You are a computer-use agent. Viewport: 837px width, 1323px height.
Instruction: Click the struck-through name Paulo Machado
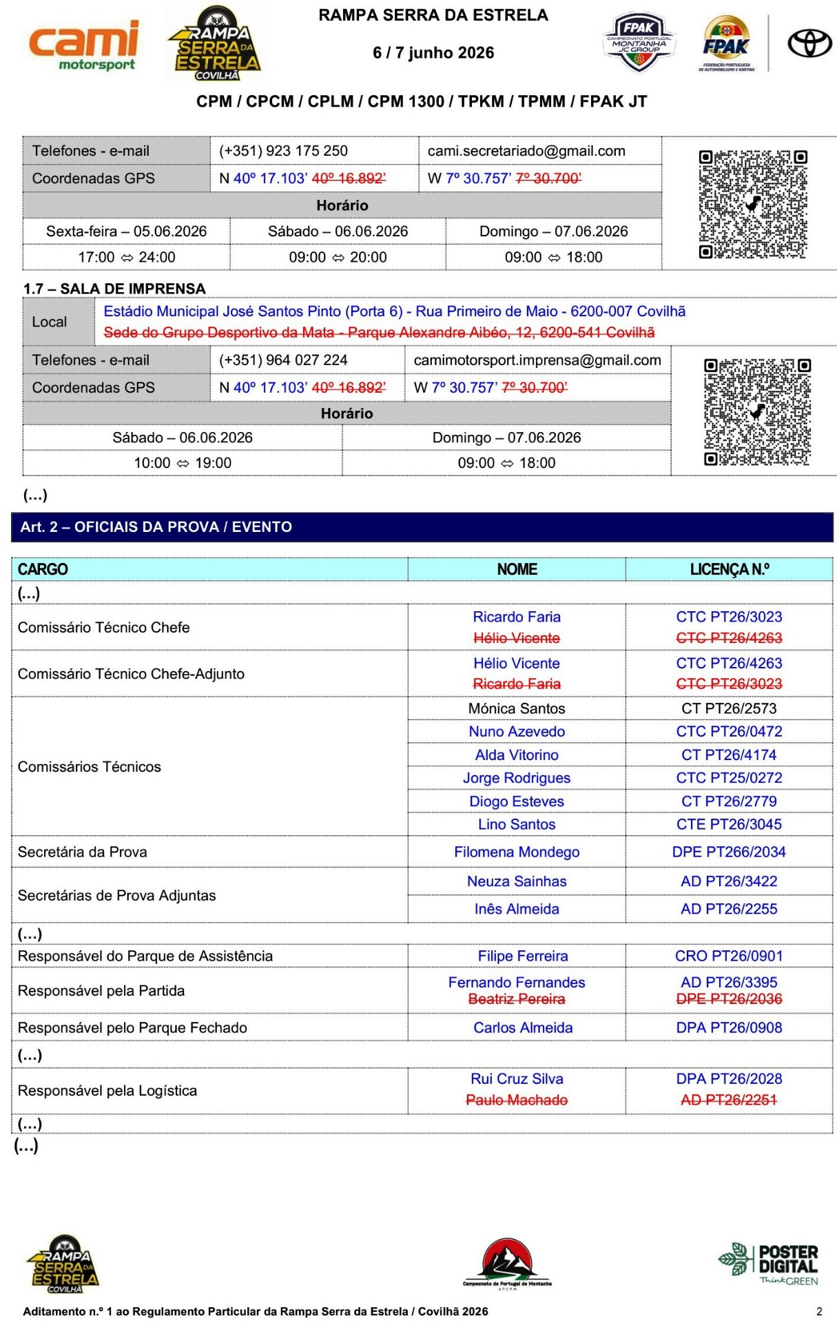pos(517,1100)
